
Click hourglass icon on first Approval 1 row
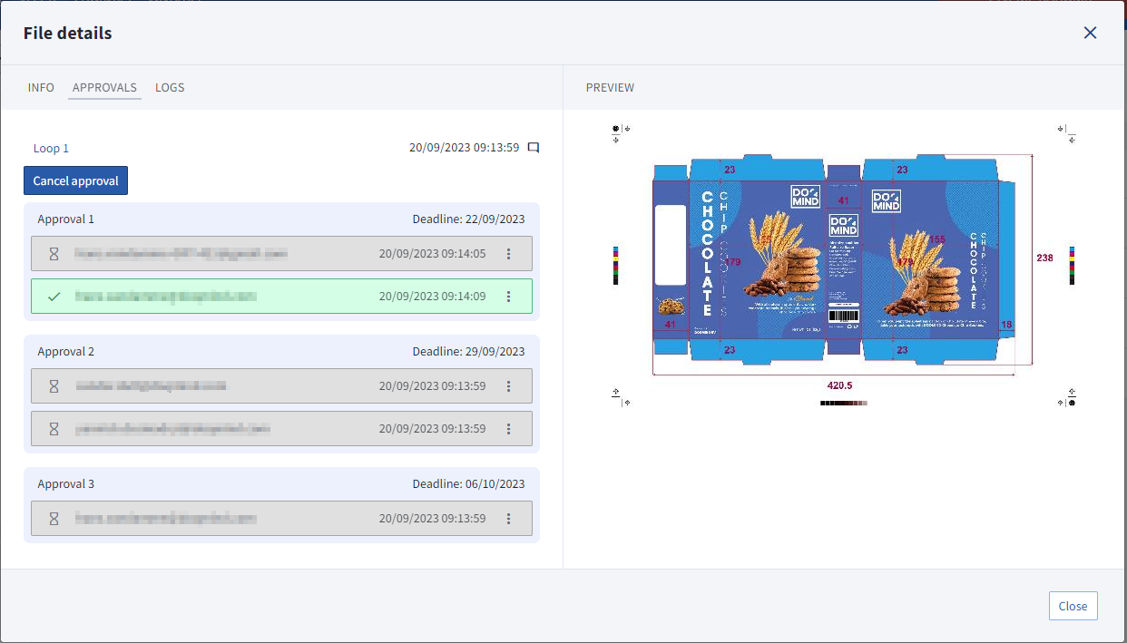coord(54,254)
